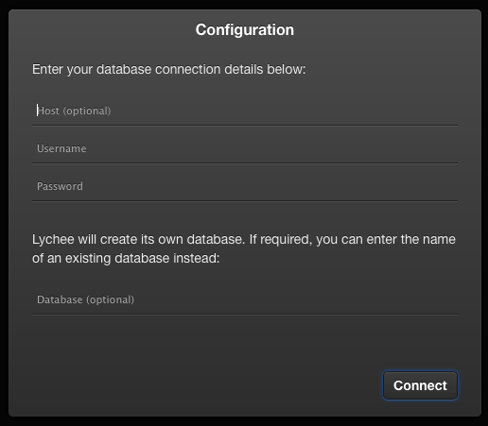
Task: Click the underline beneath the Database field
Action: pos(245,315)
